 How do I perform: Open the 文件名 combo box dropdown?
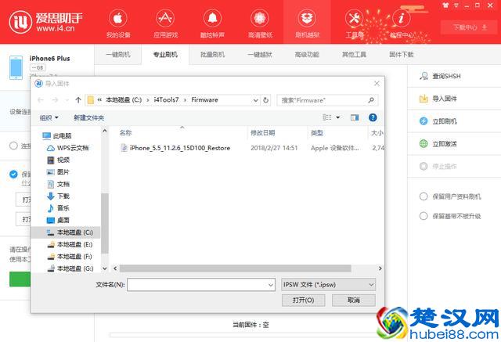[x=271, y=285]
